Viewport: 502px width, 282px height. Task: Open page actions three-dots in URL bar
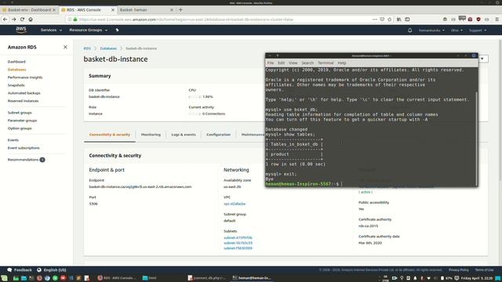(375, 19)
